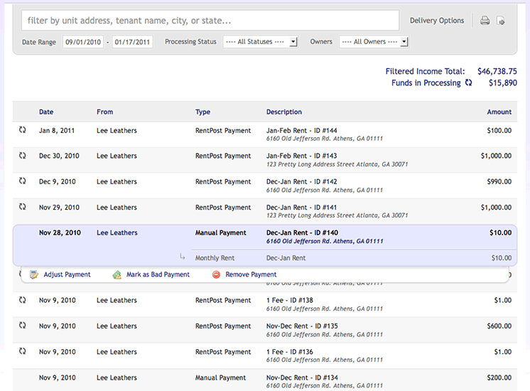Select Jan-Feb Rent - ID #143 description
Screen dimensions: 530x391
[301, 156]
